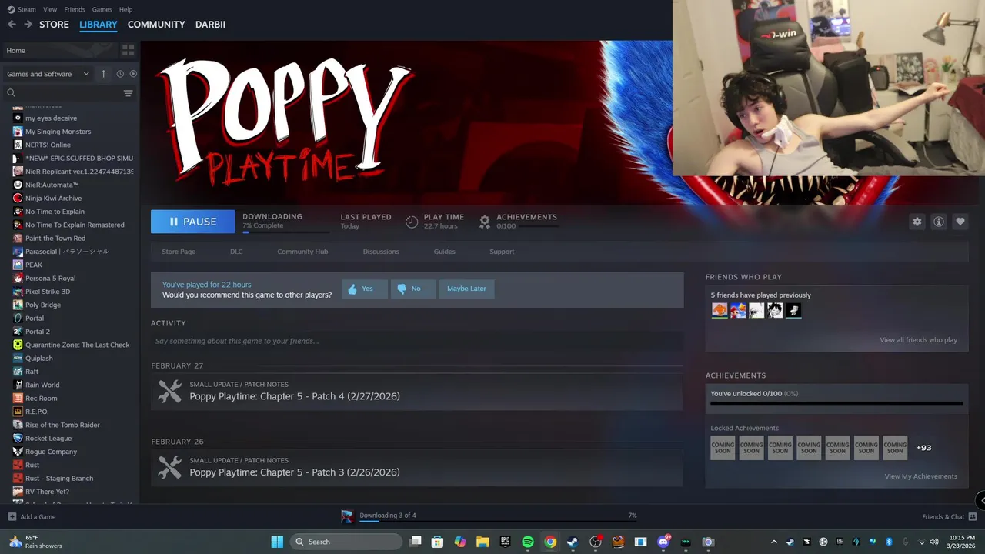Click the bottom download progress bar
This screenshot has width=985, height=554.
point(498,522)
